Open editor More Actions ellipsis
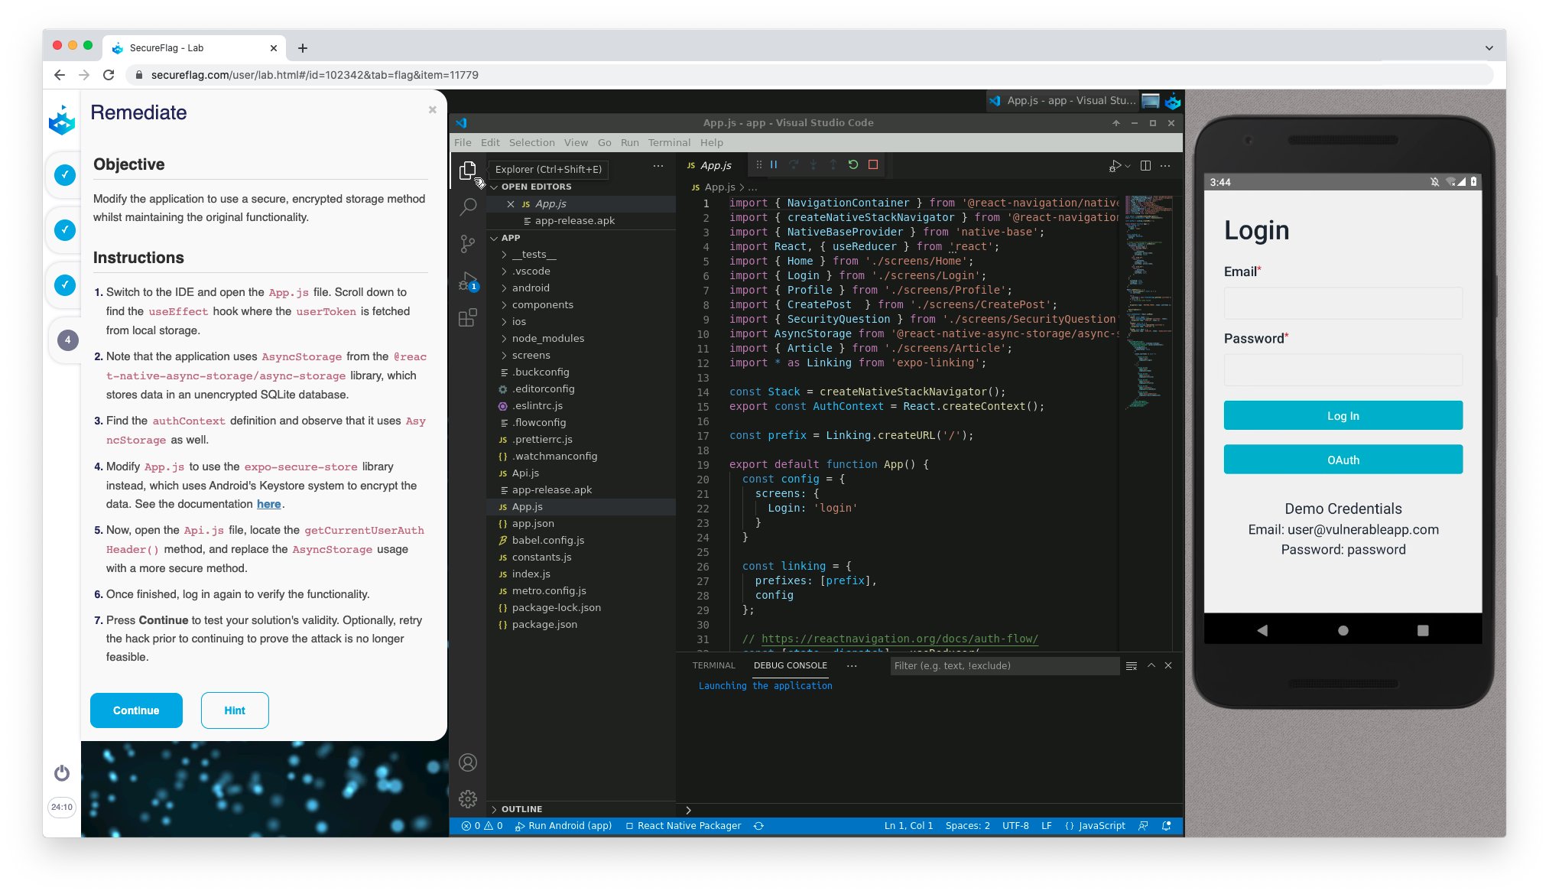1549x894 pixels. (1165, 166)
